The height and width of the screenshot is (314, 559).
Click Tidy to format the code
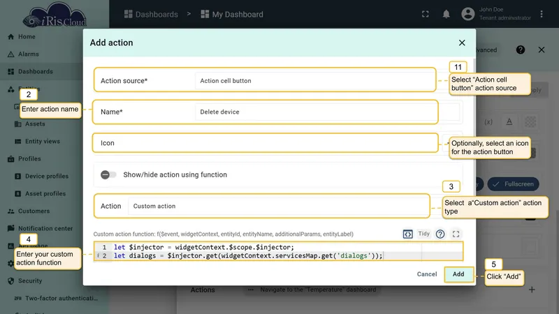[x=424, y=234]
